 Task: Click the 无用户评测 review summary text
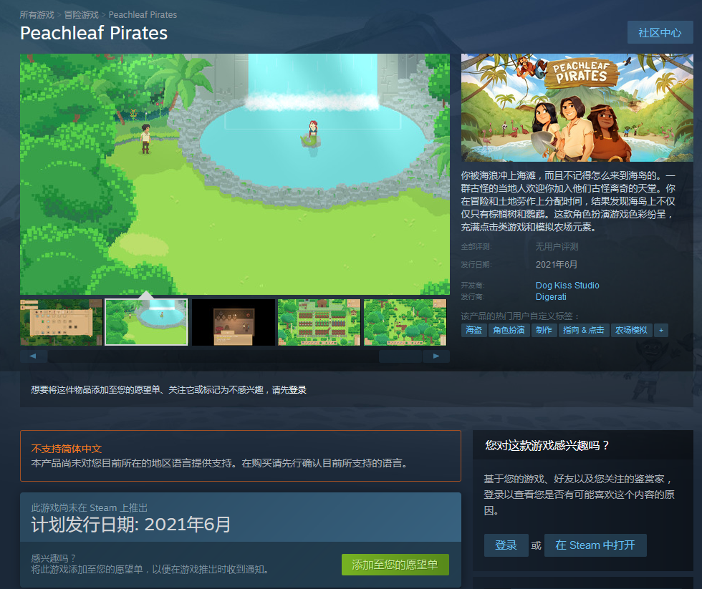557,247
